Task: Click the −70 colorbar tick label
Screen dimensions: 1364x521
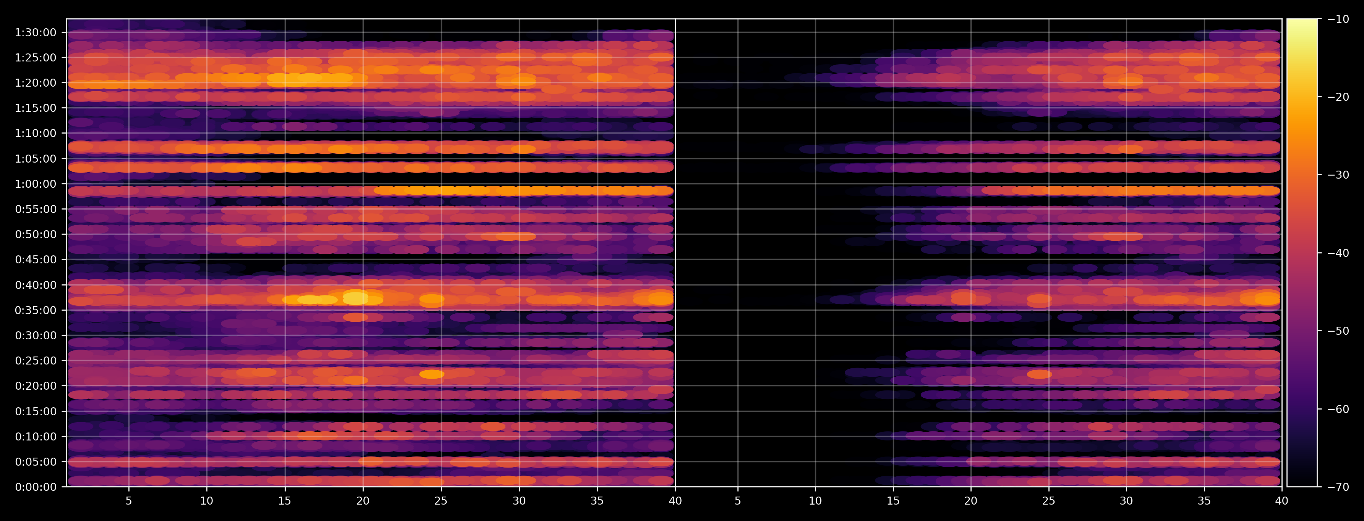Action: (1338, 487)
